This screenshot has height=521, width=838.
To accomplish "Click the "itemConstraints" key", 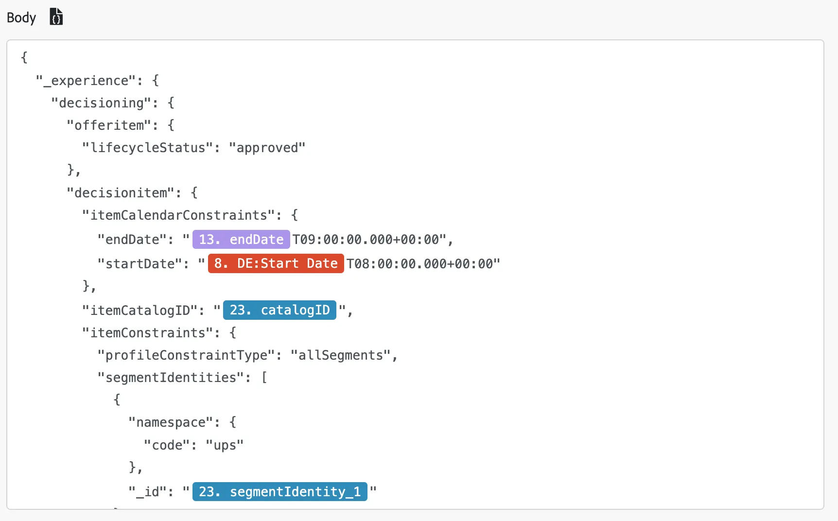I will click(x=148, y=333).
